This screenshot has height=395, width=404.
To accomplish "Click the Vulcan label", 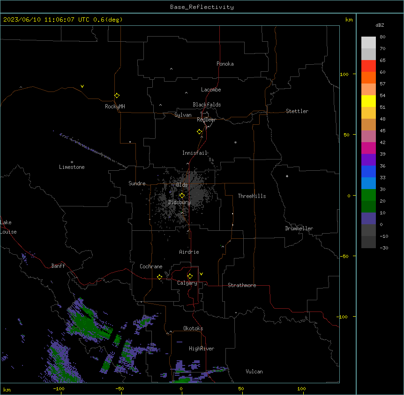I will coord(254,372).
